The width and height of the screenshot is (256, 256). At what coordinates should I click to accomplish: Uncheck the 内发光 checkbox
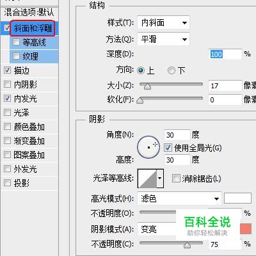coord(7,99)
